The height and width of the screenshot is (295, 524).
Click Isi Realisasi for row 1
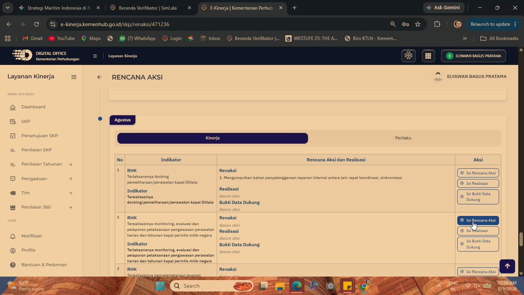point(478,184)
